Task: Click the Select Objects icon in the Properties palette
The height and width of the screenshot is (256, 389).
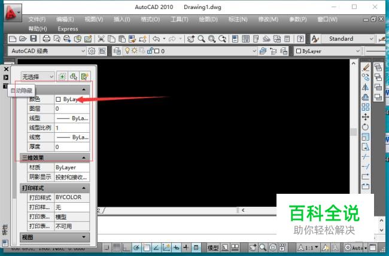Action: (74, 77)
